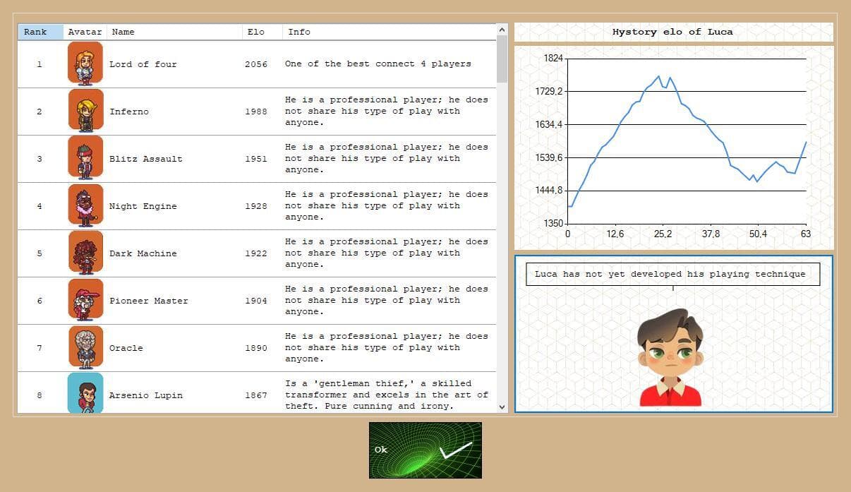The height and width of the screenshot is (492, 851).
Task: Select Inferno's blonde avatar icon
Action: (x=85, y=111)
